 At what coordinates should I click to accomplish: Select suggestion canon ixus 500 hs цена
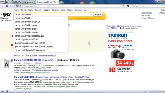(41, 25)
